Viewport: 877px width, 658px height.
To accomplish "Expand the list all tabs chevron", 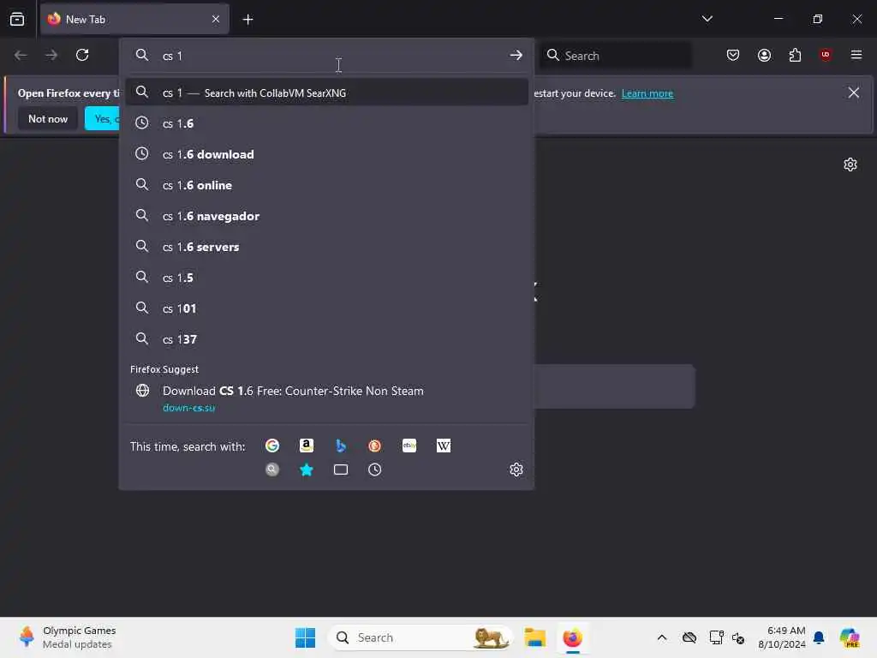I will coord(707,19).
